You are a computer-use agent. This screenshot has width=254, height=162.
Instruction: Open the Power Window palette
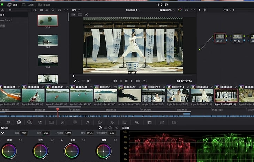tap(100, 123)
